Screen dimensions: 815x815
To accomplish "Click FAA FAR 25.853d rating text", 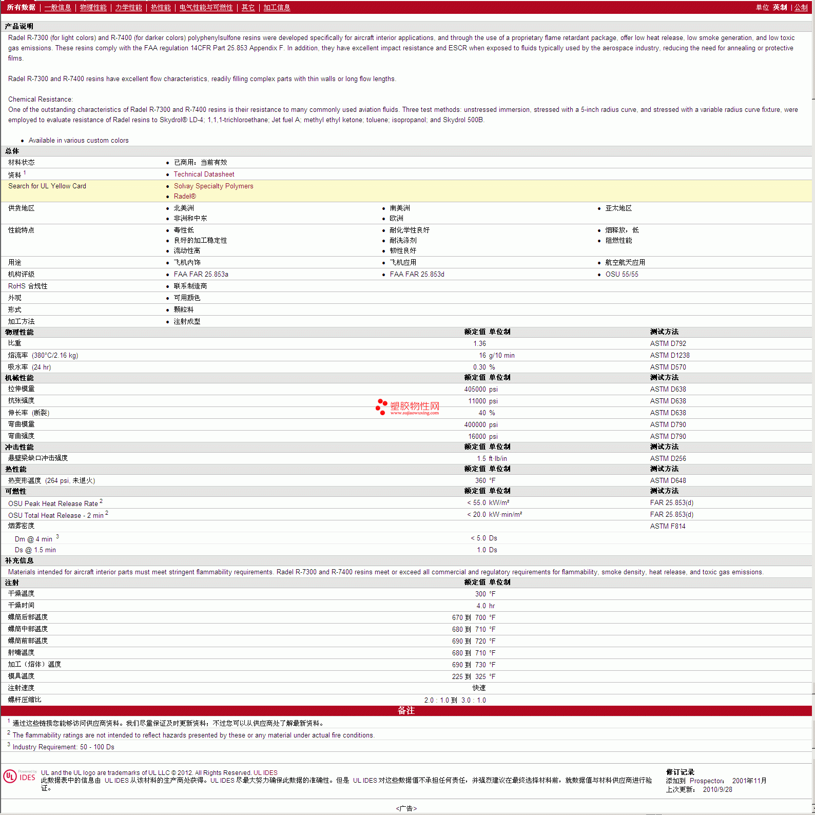I will (x=417, y=275).
